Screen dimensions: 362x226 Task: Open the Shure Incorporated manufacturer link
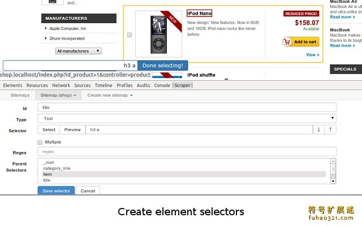pyautogui.click(x=67, y=38)
